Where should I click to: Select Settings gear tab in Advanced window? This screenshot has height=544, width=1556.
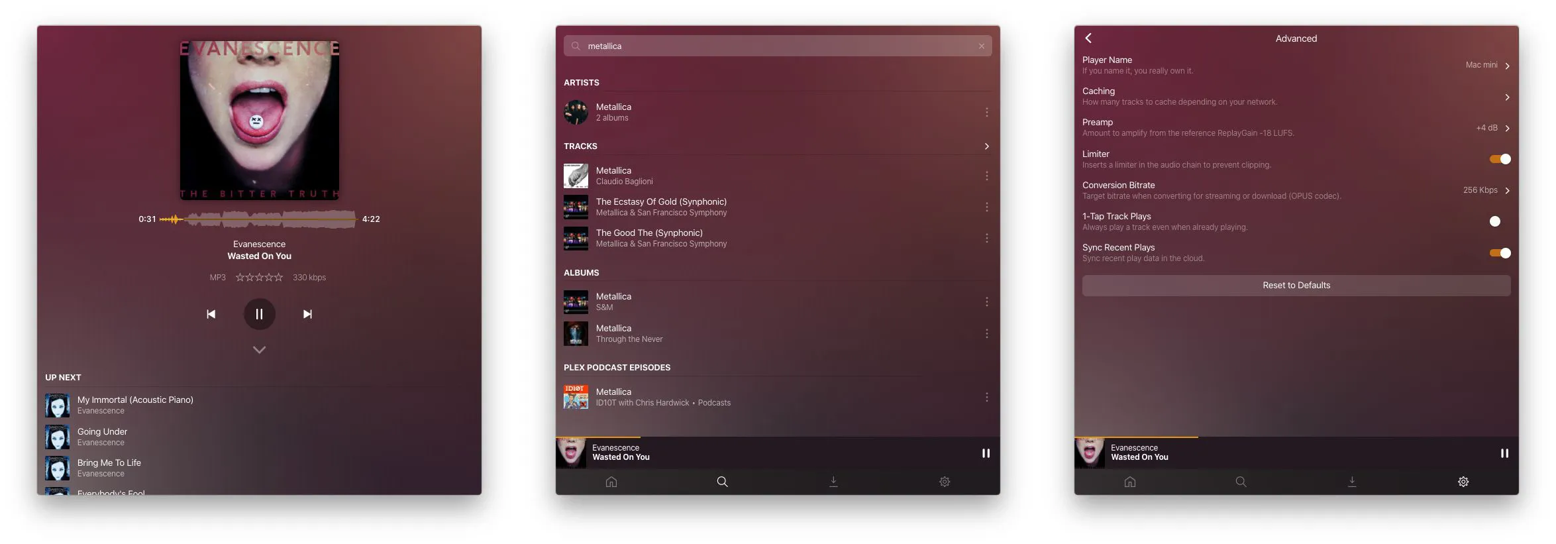[x=1463, y=482]
